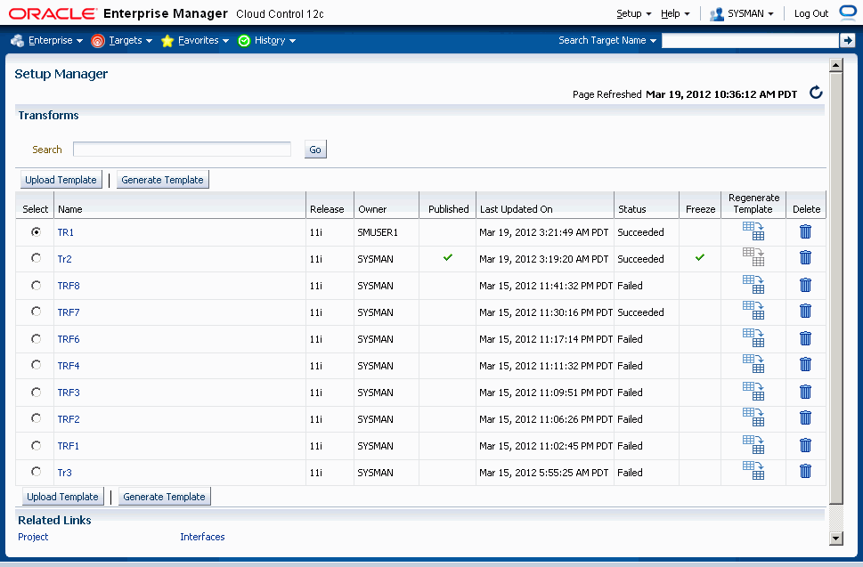Click the scrollbar up arrow
This screenshot has width=863, height=567.
click(x=836, y=66)
